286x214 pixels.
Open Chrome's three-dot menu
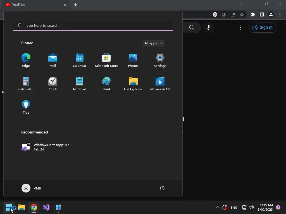pos(280,14)
